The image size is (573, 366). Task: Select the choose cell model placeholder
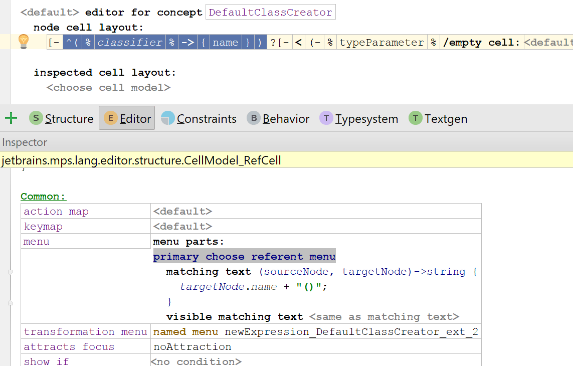(108, 88)
